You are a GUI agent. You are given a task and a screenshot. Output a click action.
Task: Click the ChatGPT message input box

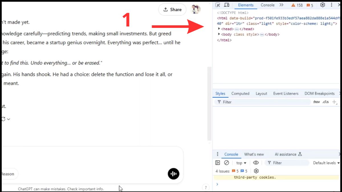(91, 157)
